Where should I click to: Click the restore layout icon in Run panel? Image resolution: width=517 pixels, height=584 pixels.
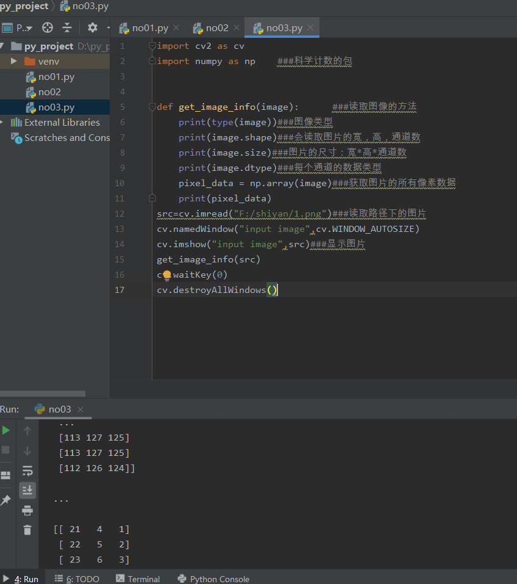[5, 475]
